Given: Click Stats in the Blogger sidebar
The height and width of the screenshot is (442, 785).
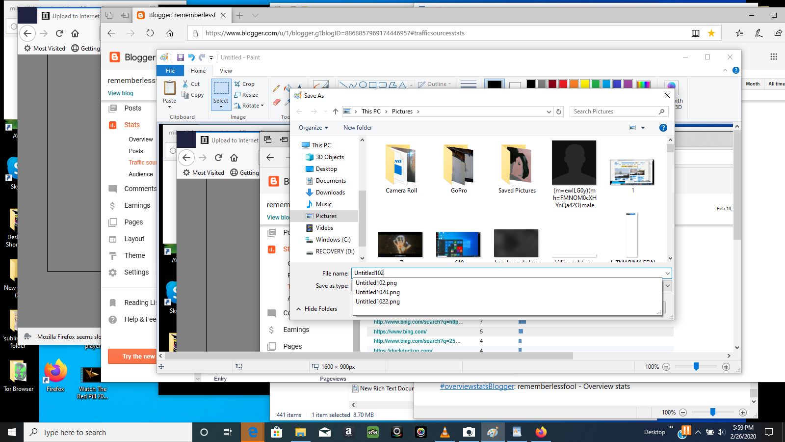Looking at the screenshot, I should click(132, 125).
